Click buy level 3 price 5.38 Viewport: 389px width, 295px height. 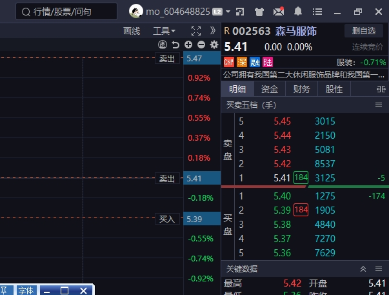coord(282,225)
